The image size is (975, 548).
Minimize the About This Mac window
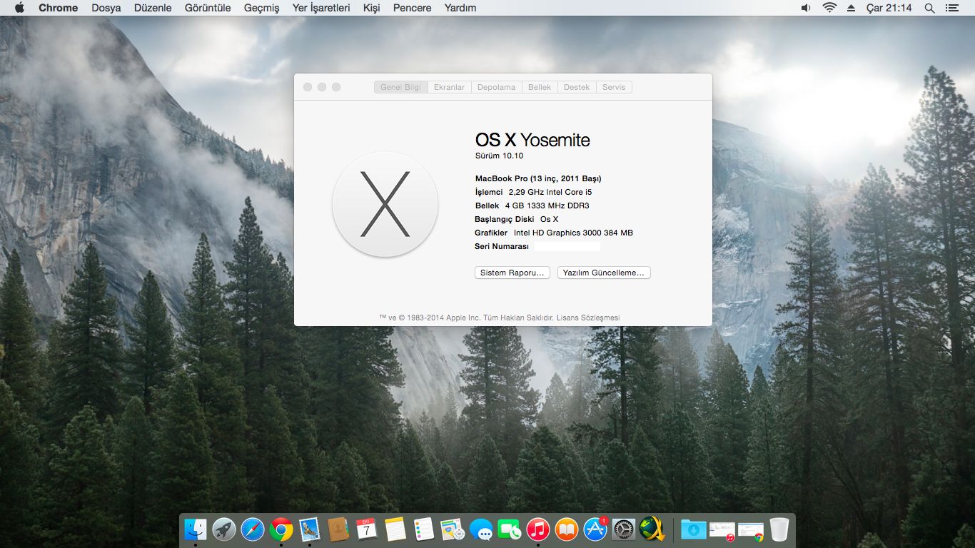[322, 87]
